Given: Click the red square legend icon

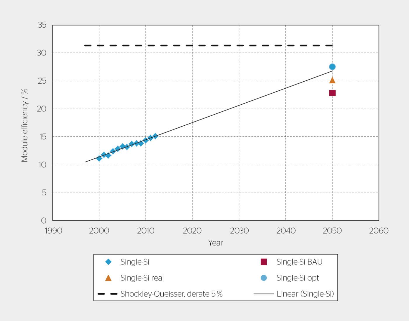Looking at the screenshot, I should [264, 262].
